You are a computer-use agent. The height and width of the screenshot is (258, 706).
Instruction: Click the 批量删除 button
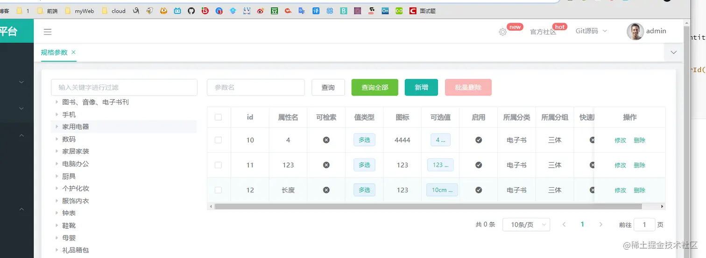click(x=468, y=88)
